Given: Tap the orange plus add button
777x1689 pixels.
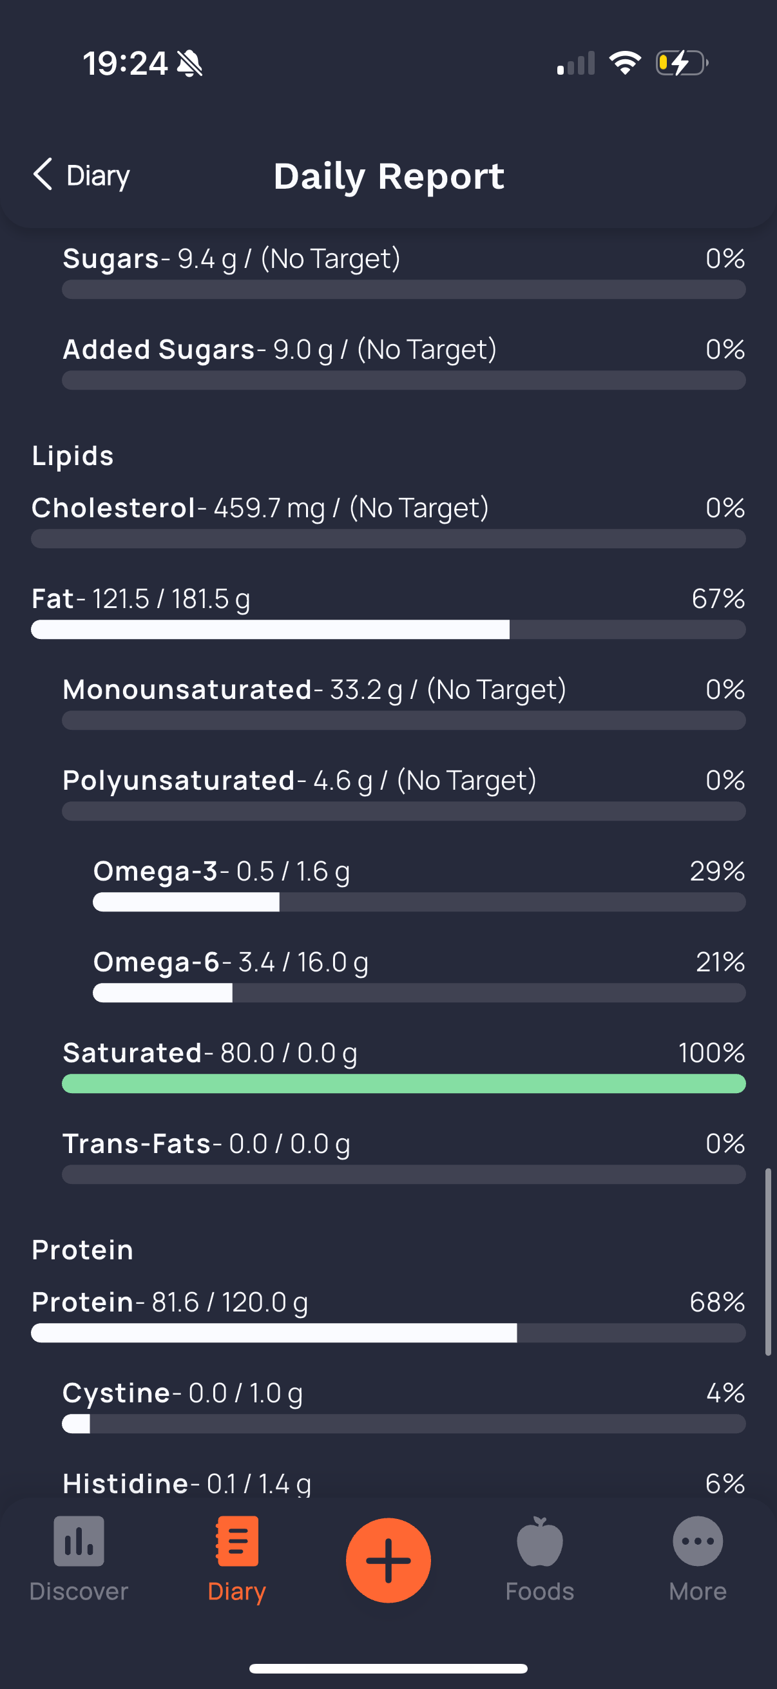Looking at the screenshot, I should click(x=388, y=1560).
